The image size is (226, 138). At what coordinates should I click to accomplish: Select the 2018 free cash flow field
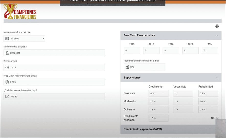click(132, 51)
